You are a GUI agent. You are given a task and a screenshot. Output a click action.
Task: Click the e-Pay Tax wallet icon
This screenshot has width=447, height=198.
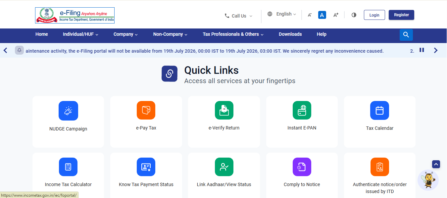coord(146,110)
